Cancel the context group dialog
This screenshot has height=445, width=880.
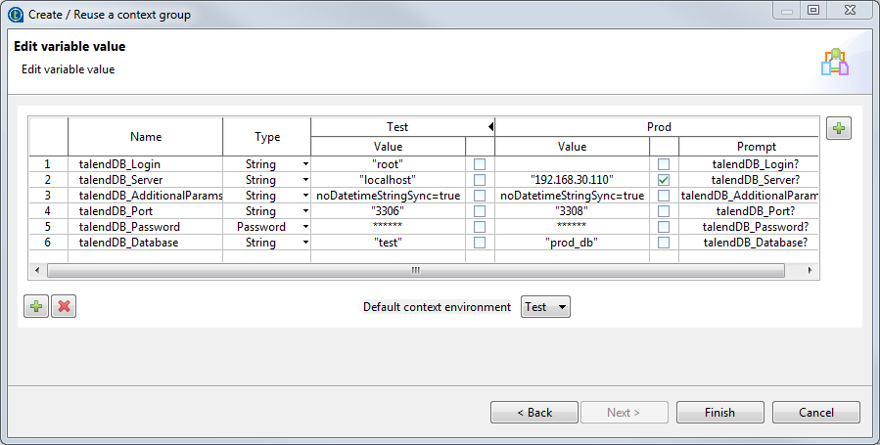[x=815, y=413]
